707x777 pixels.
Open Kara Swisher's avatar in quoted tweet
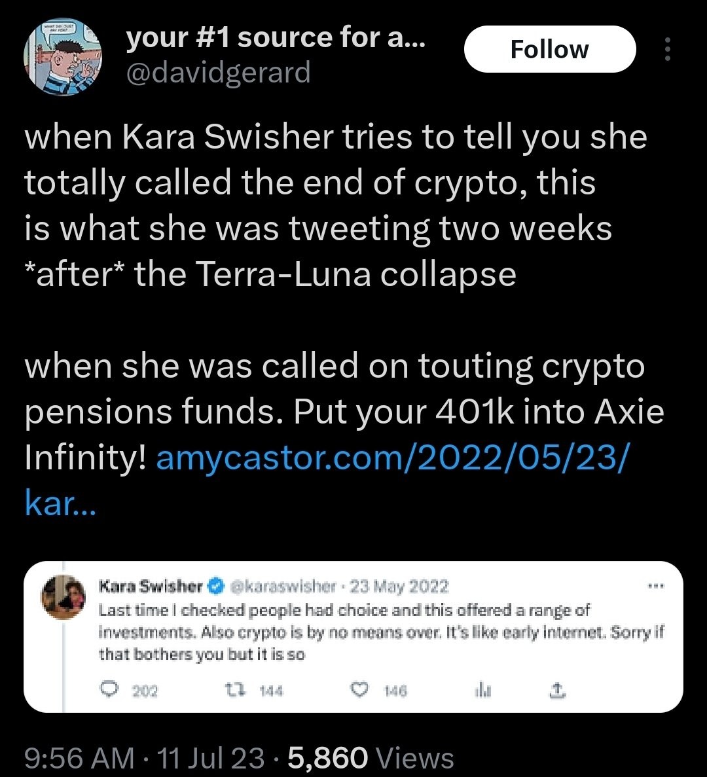pos(63,596)
